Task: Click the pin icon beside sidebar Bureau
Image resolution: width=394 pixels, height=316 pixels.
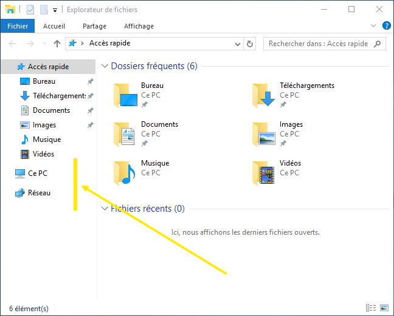Action: click(91, 81)
